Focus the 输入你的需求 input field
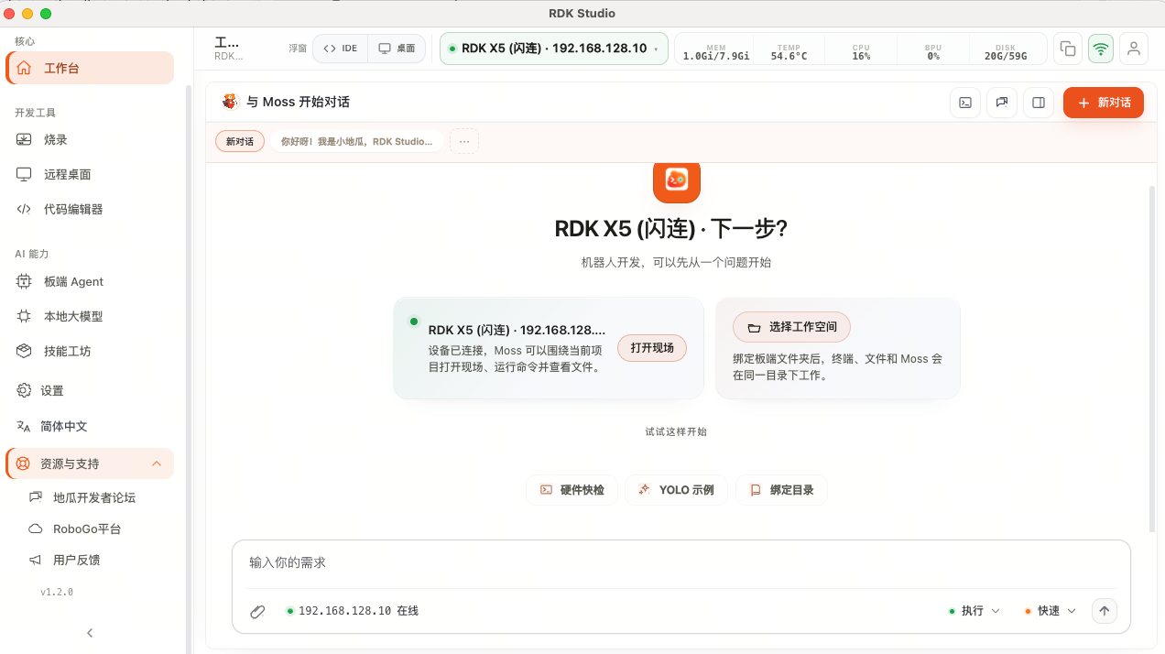Viewport: 1165px width, 654px height. point(681,562)
